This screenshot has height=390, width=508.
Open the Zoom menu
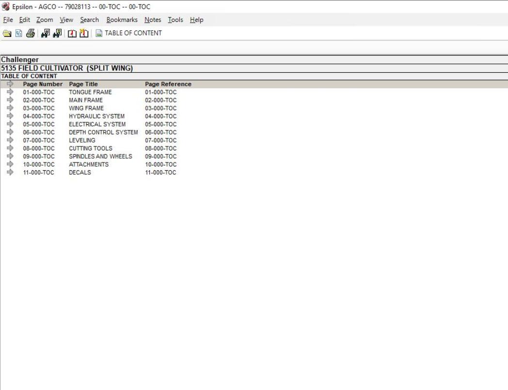click(x=45, y=20)
